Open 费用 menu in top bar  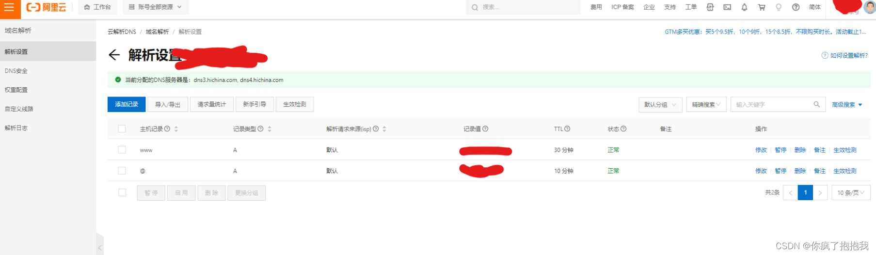pos(596,7)
